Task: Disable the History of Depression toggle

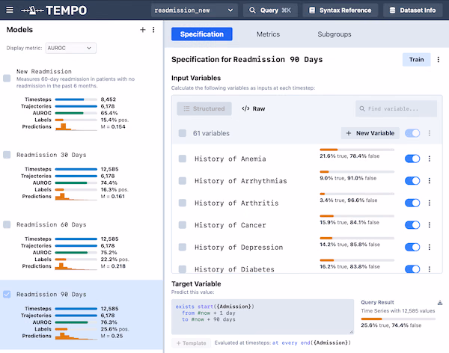Action: (x=412, y=247)
